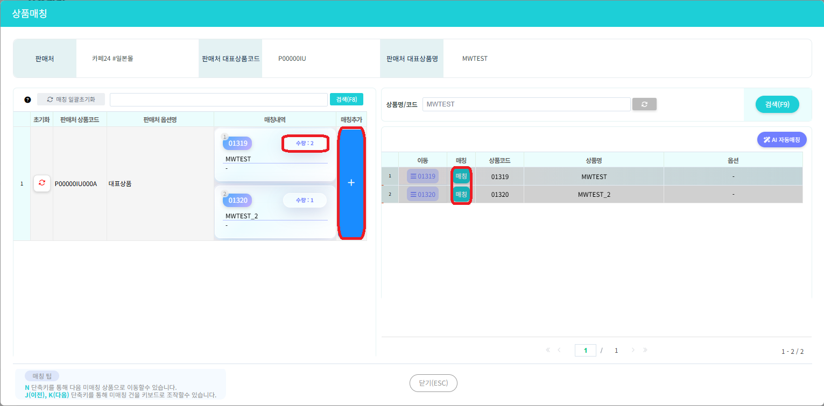The image size is (824, 406).
Task: Go to the previous results page
Action: (559, 350)
